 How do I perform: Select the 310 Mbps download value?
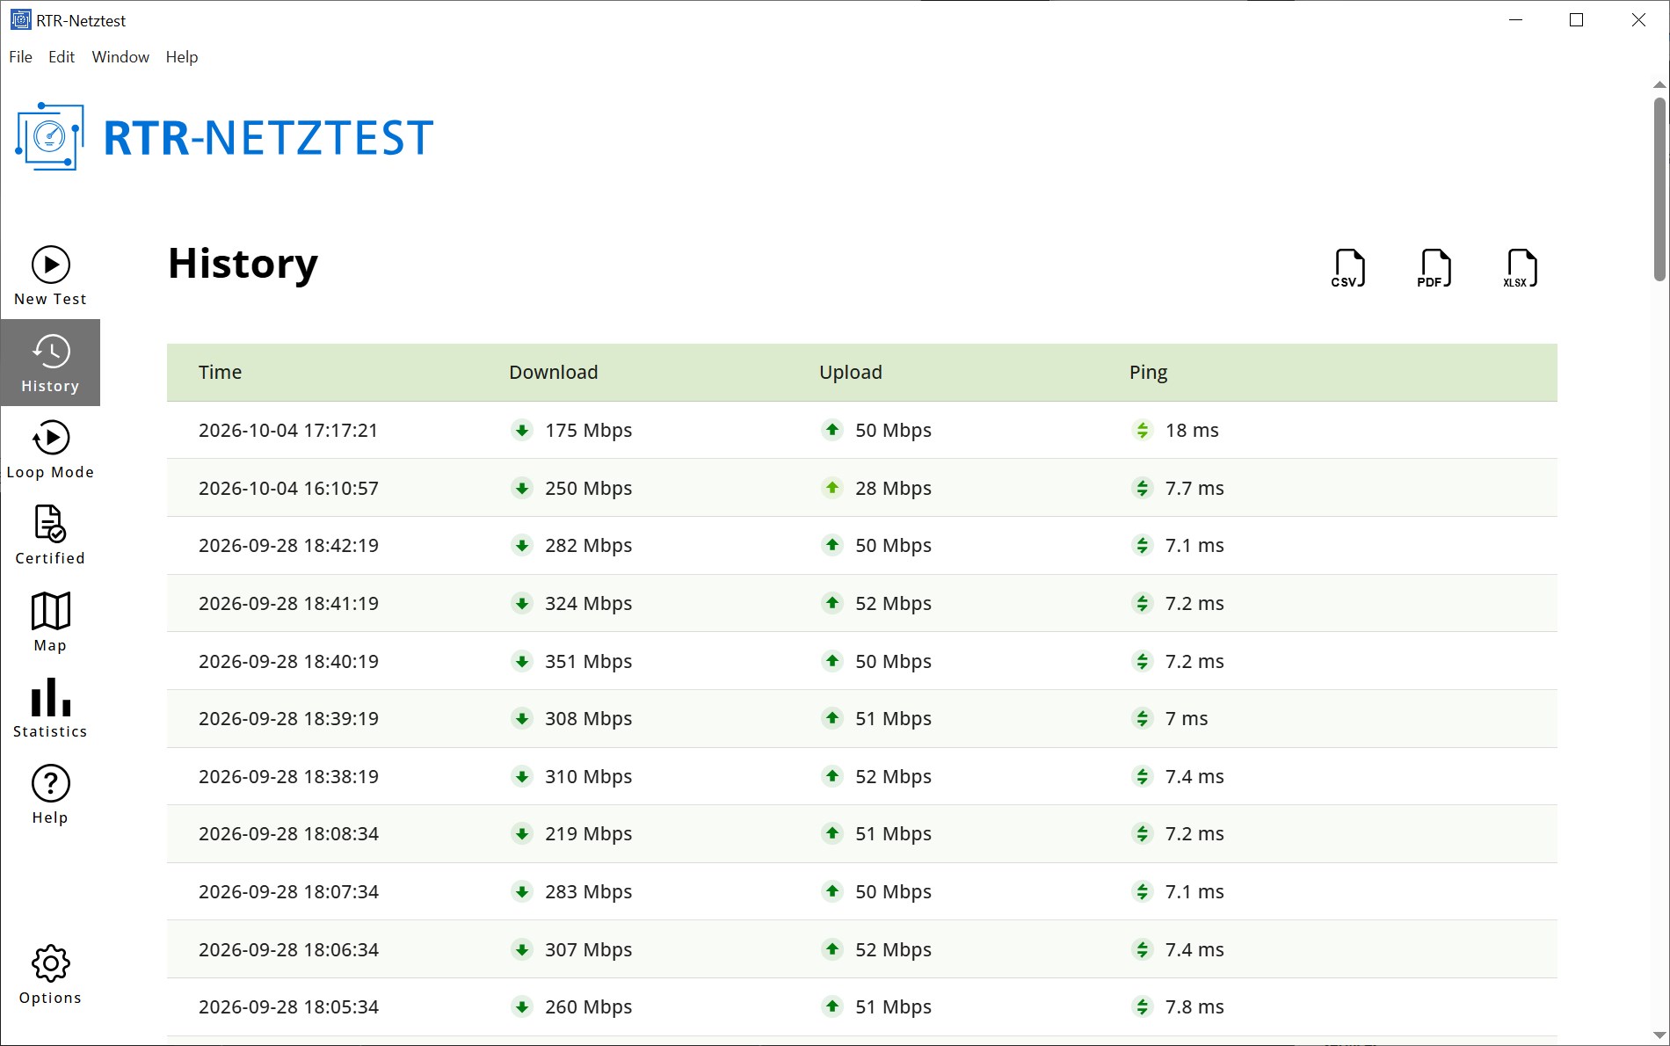point(588,776)
